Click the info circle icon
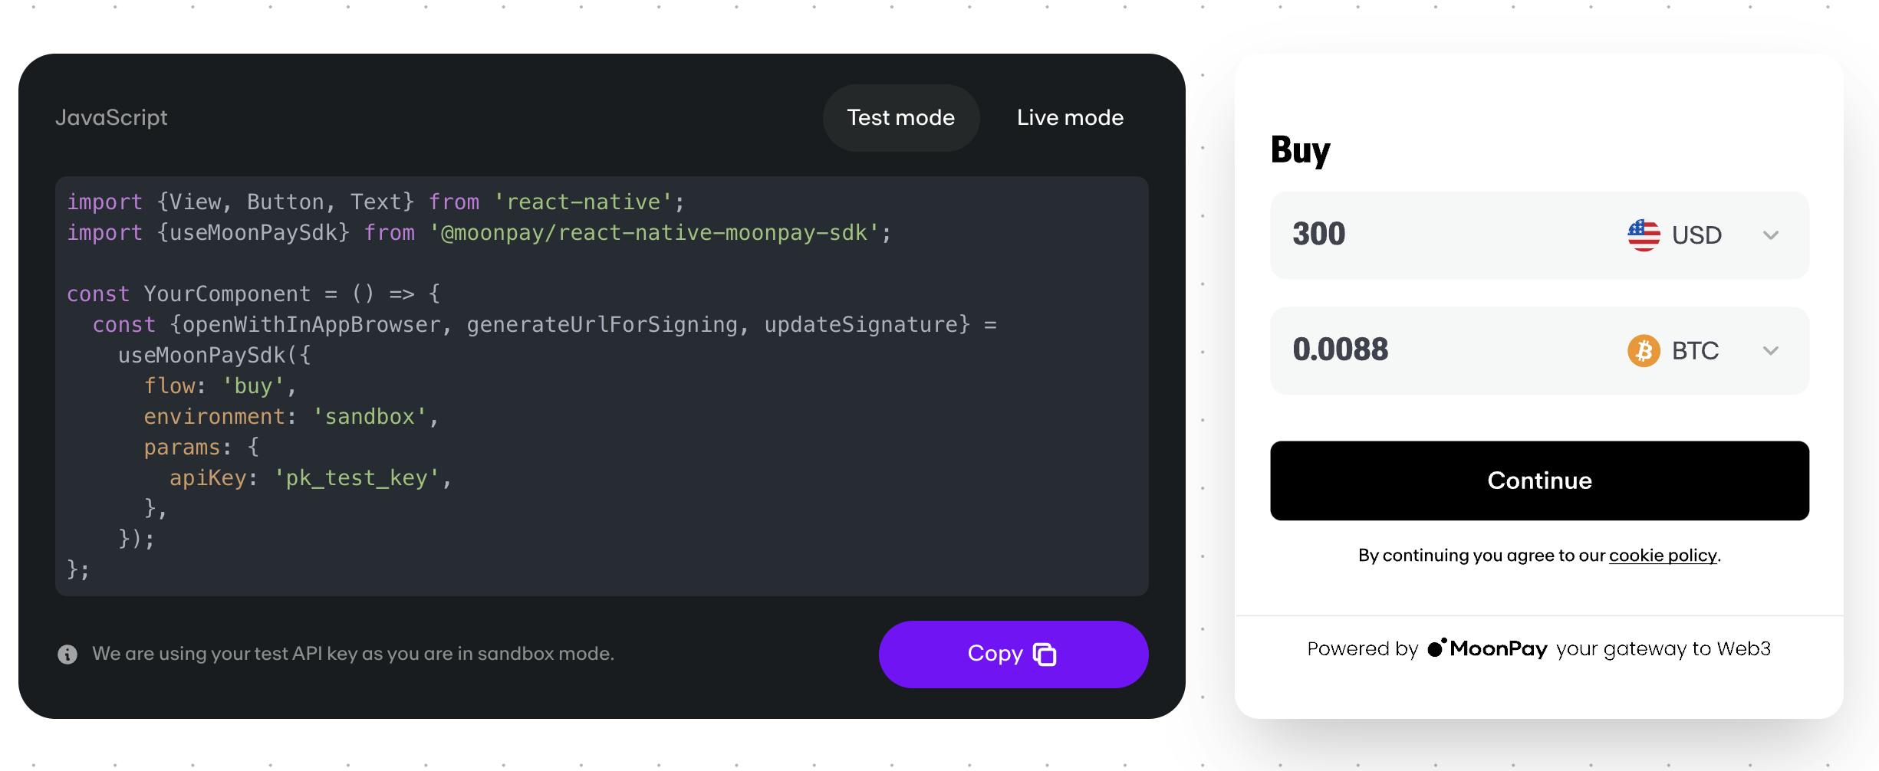 (67, 655)
